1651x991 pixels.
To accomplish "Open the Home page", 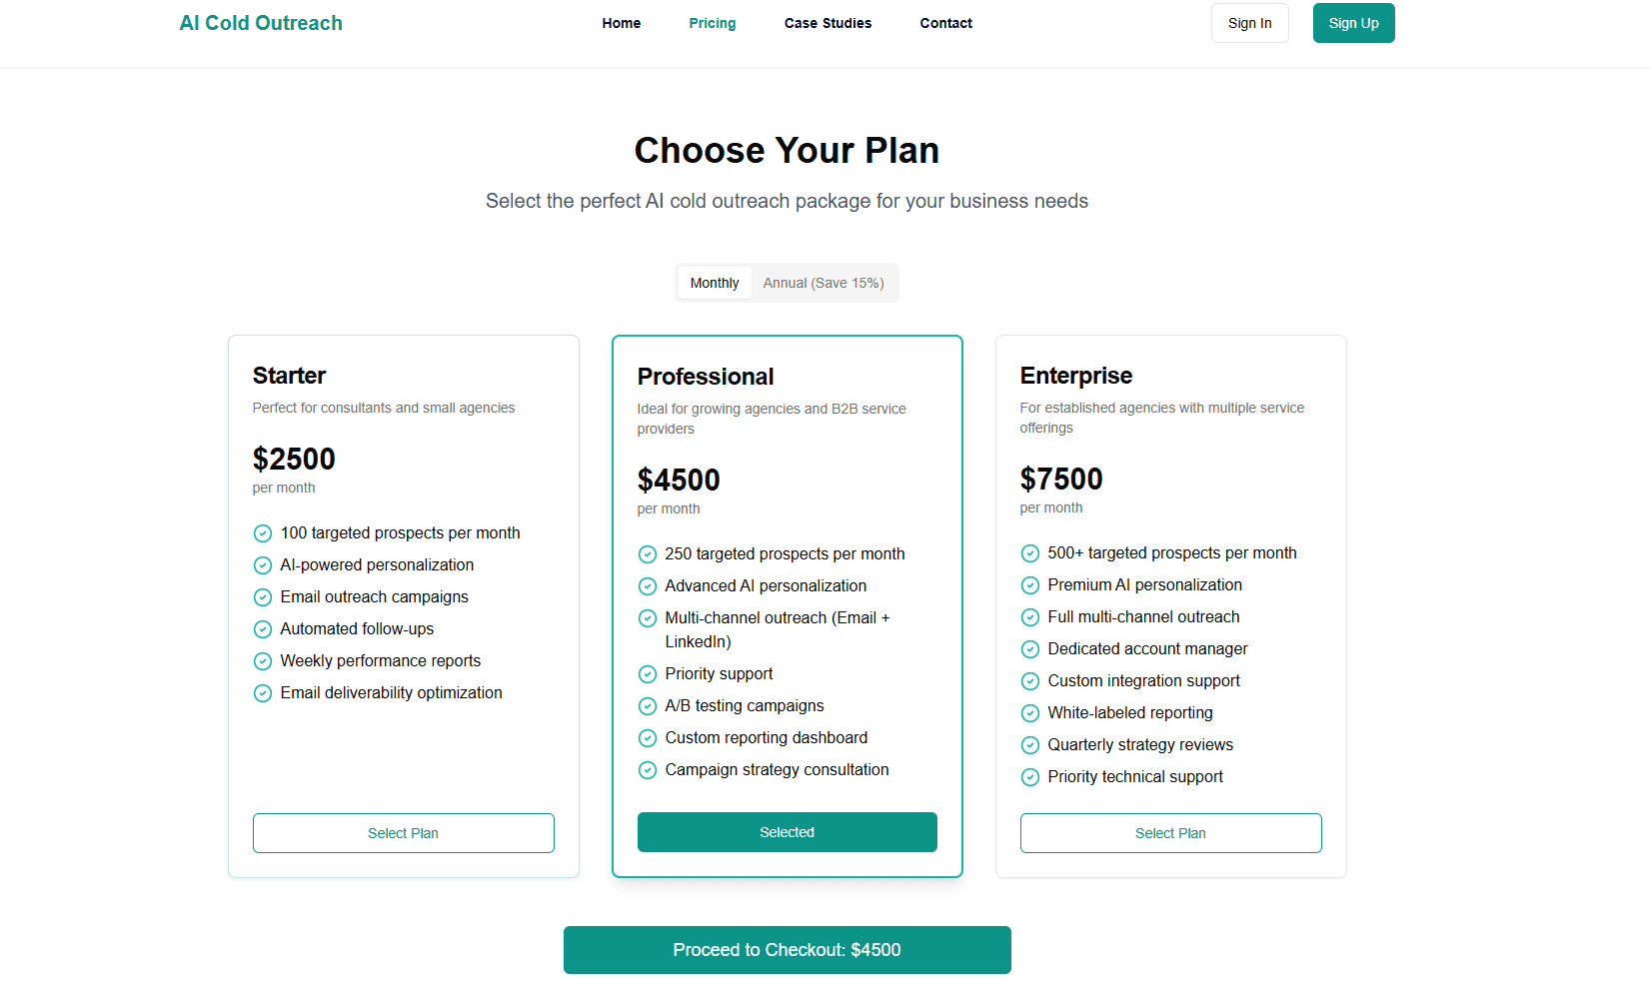I will click(621, 23).
